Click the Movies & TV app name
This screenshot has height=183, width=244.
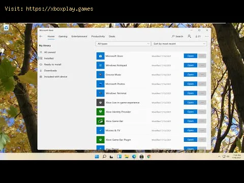pyautogui.click(x=113, y=131)
